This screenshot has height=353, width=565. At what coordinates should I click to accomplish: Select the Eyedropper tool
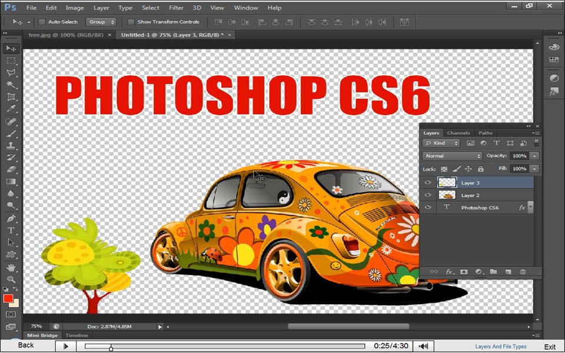point(11,108)
